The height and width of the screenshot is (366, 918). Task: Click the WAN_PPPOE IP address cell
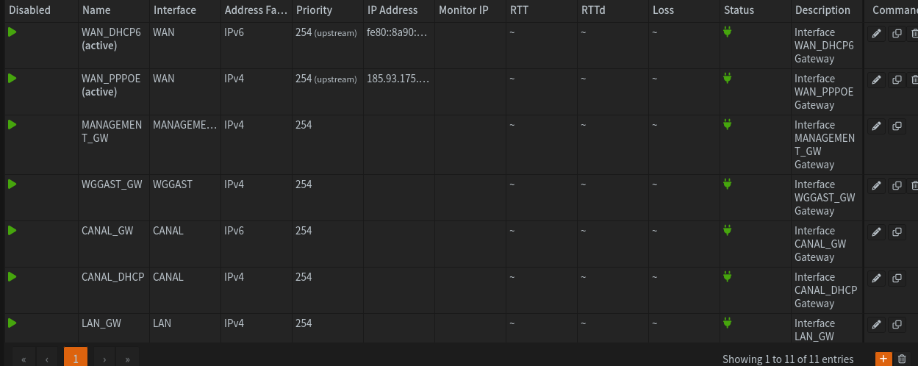[x=398, y=79]
